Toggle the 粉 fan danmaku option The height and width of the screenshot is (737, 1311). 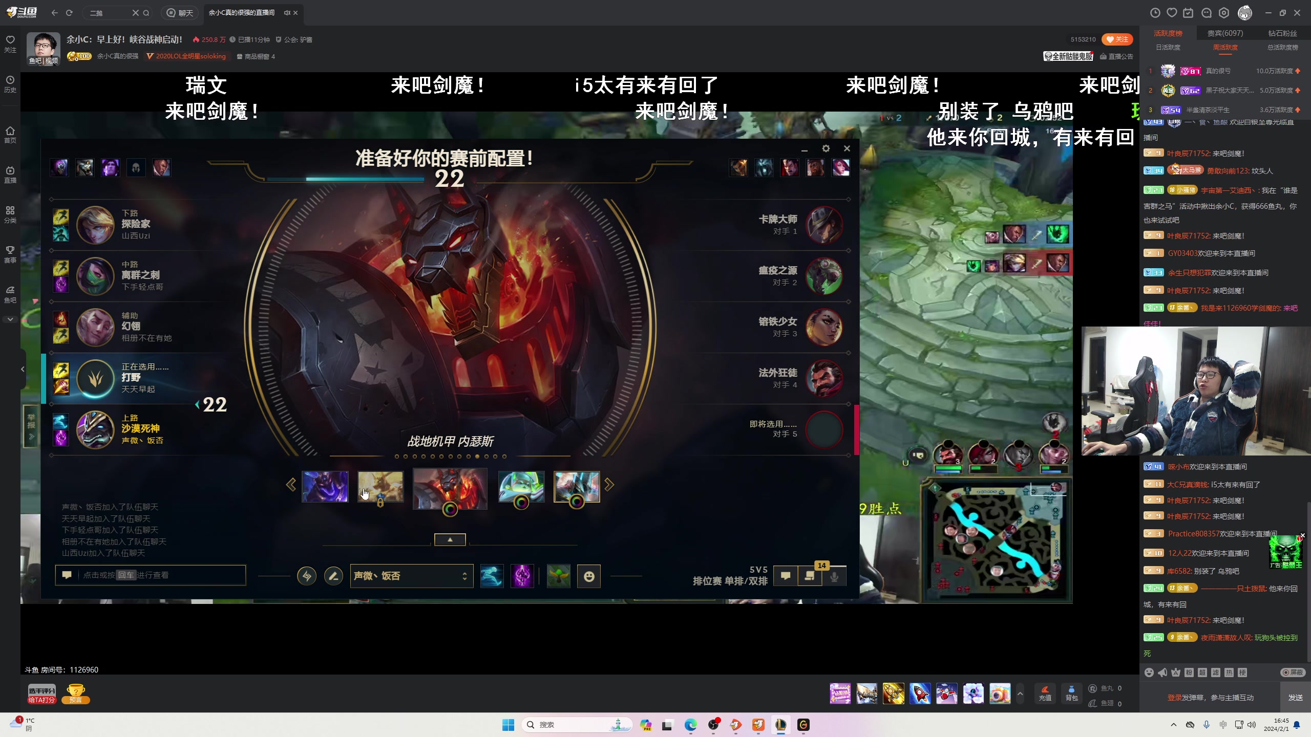[1189, 673]
